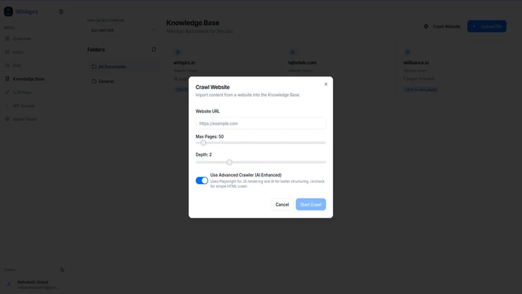522x294 pixels.
Task: Click the globe icon on tajhotels.com card
Action: (x=292, y=52)
